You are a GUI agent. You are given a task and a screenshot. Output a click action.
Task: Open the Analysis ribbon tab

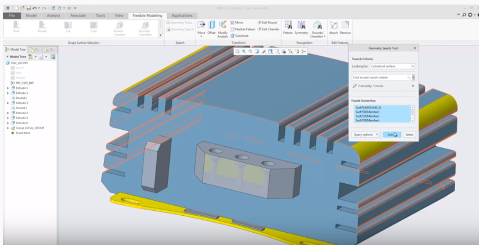point(54,16)
